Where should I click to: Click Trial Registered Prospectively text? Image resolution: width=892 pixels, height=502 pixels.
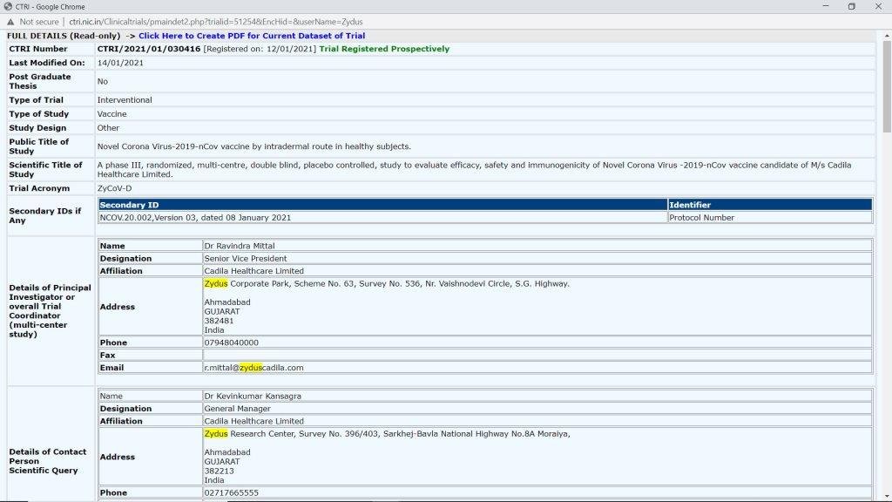pyautogui.click(x=384, y=49)
